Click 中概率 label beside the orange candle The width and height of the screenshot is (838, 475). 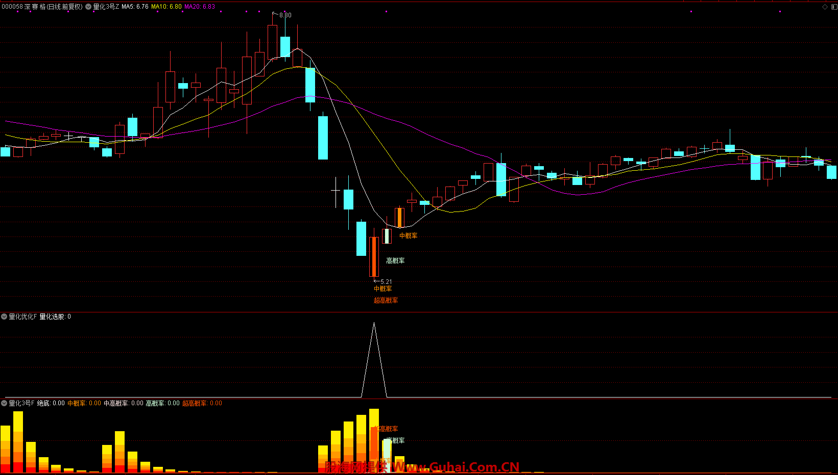(x=409, y=235)
